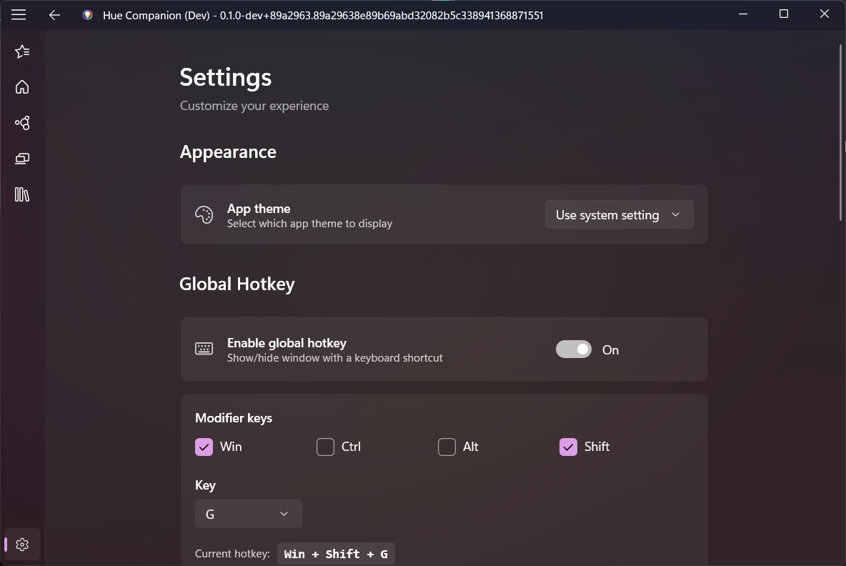The height and width of the screenshot is (566, 846).
Task: Click the App theme palette icon
Action: [204, 215]
